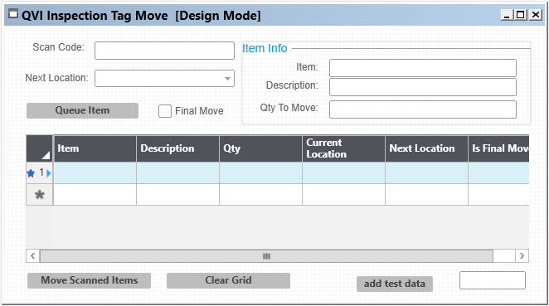
Task: Sort grid by Item column header
Action: pos(95,148)
